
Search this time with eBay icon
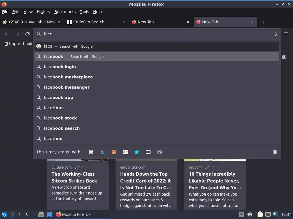click(x=125, y=152)
